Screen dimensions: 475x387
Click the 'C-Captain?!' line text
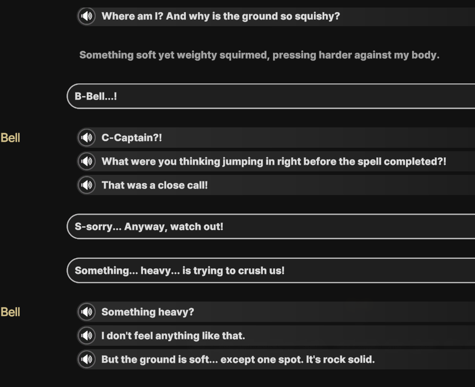click(x=132, y=138)
